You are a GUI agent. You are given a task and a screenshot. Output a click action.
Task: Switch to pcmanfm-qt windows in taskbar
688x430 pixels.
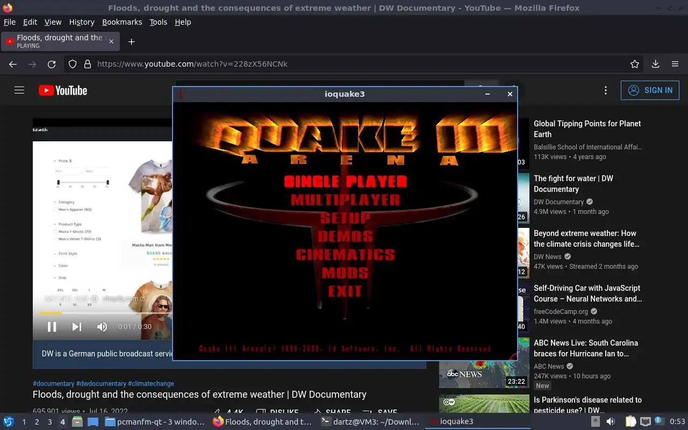(x=154, y=422)
